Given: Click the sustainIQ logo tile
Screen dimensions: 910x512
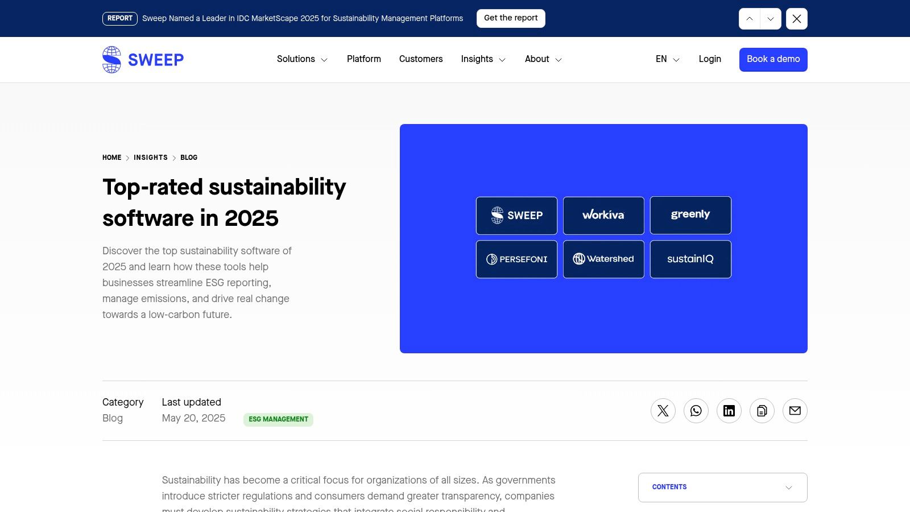Looking at the screenshot, I should tap(690, 259).
